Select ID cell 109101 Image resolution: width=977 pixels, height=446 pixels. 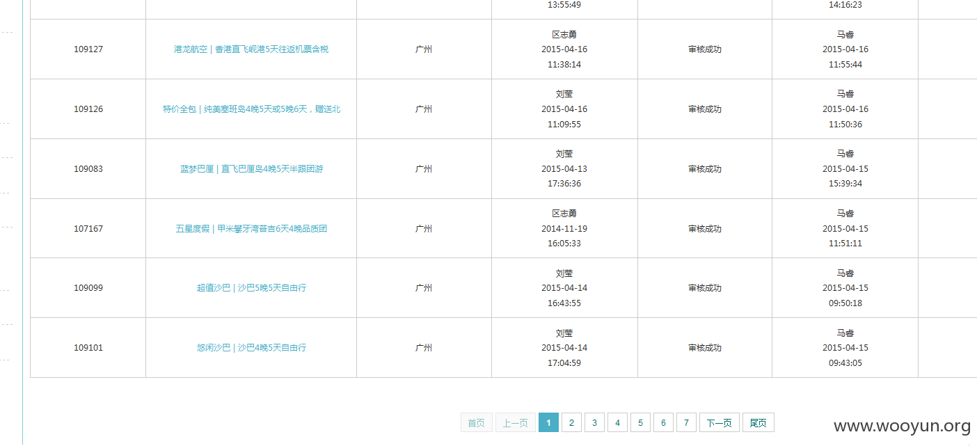point(88,348)
